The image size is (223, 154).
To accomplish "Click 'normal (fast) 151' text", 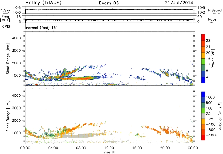I will [42, 28].
